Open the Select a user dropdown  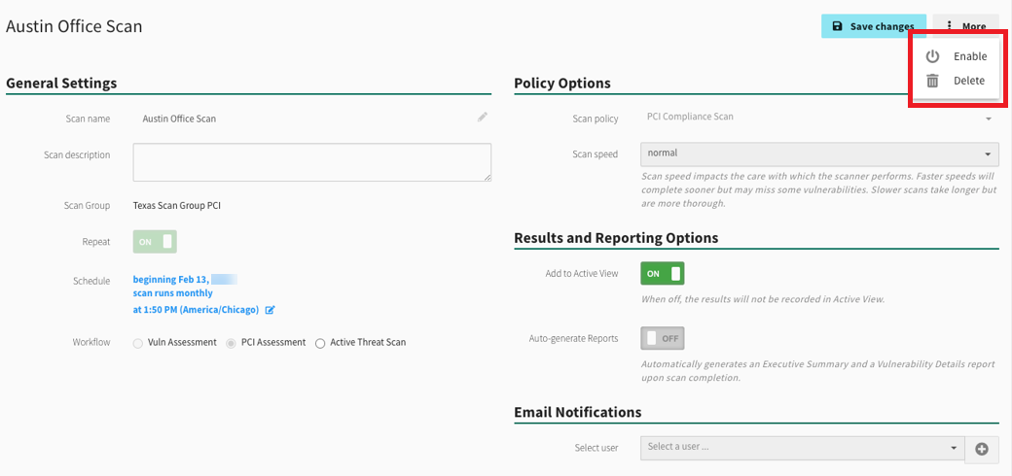(801, 448)
